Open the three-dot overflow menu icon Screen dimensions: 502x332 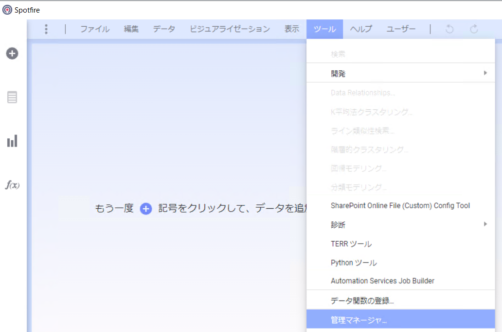tap(46, 29)
